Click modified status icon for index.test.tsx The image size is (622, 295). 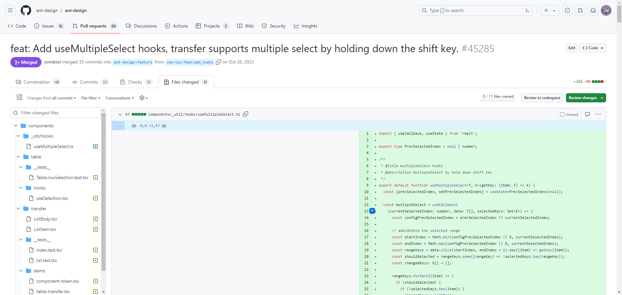click(x=96, y=250)
